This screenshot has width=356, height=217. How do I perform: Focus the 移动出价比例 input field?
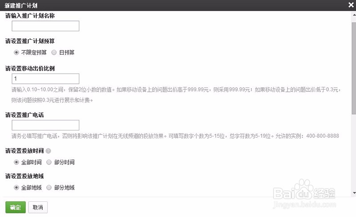[x=45, y=78]
